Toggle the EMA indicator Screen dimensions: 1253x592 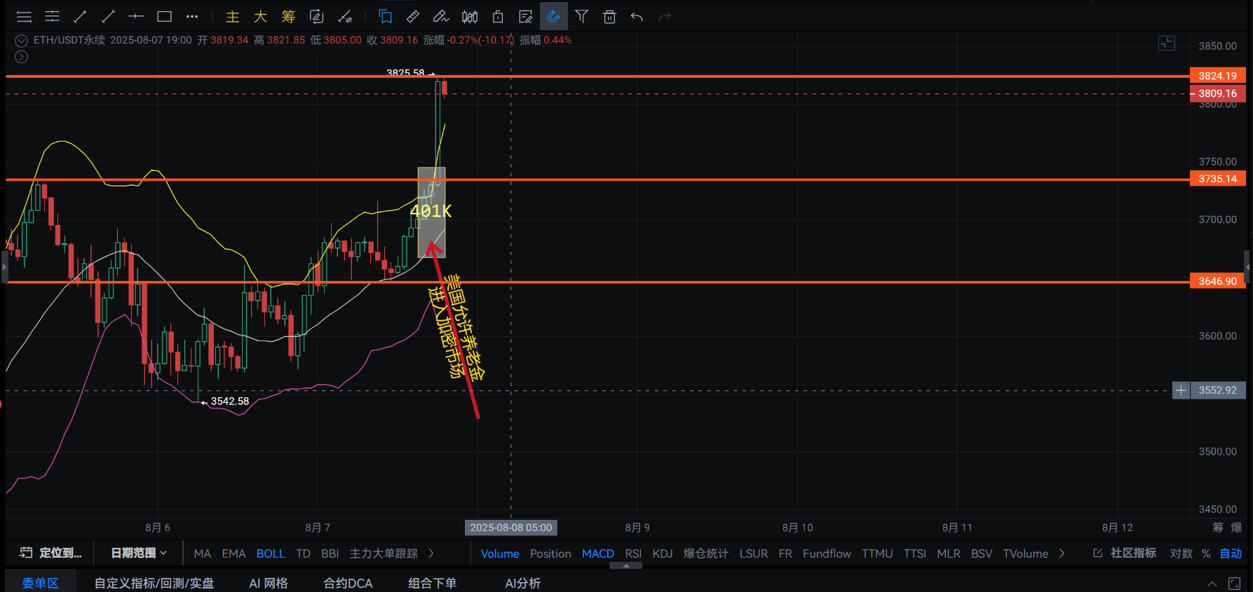point(233,553)
